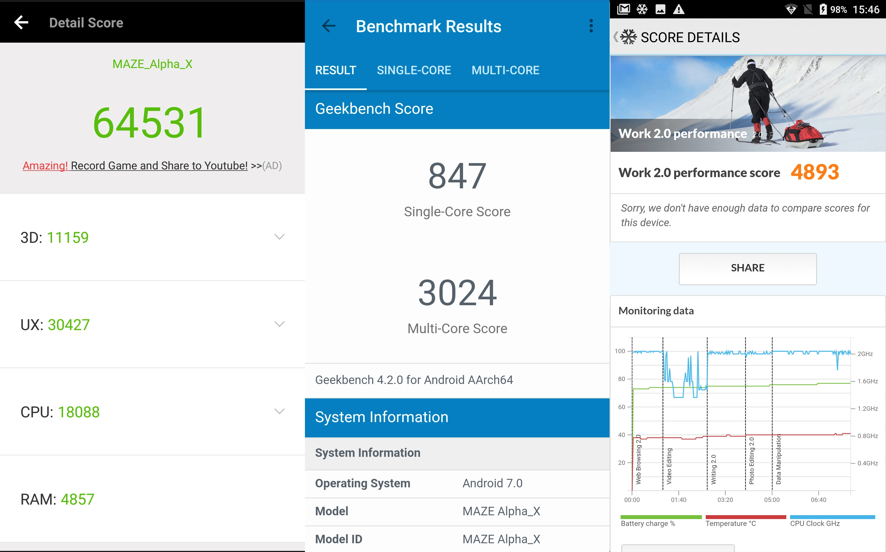Tap the MAZE_Alpha_X device name
The image size is (886, 552).
(152, 64)
